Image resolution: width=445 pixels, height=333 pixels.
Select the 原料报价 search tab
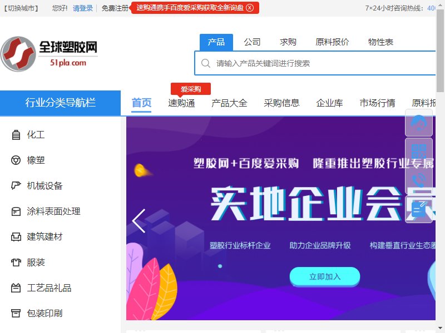(x=332, y=42)
